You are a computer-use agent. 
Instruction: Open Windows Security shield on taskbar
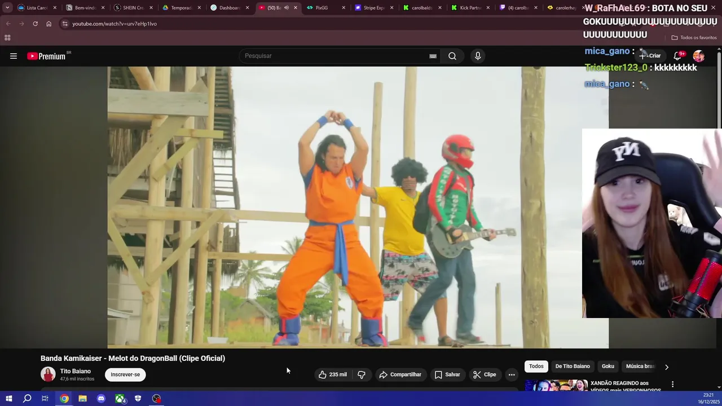tap(138, 399)
